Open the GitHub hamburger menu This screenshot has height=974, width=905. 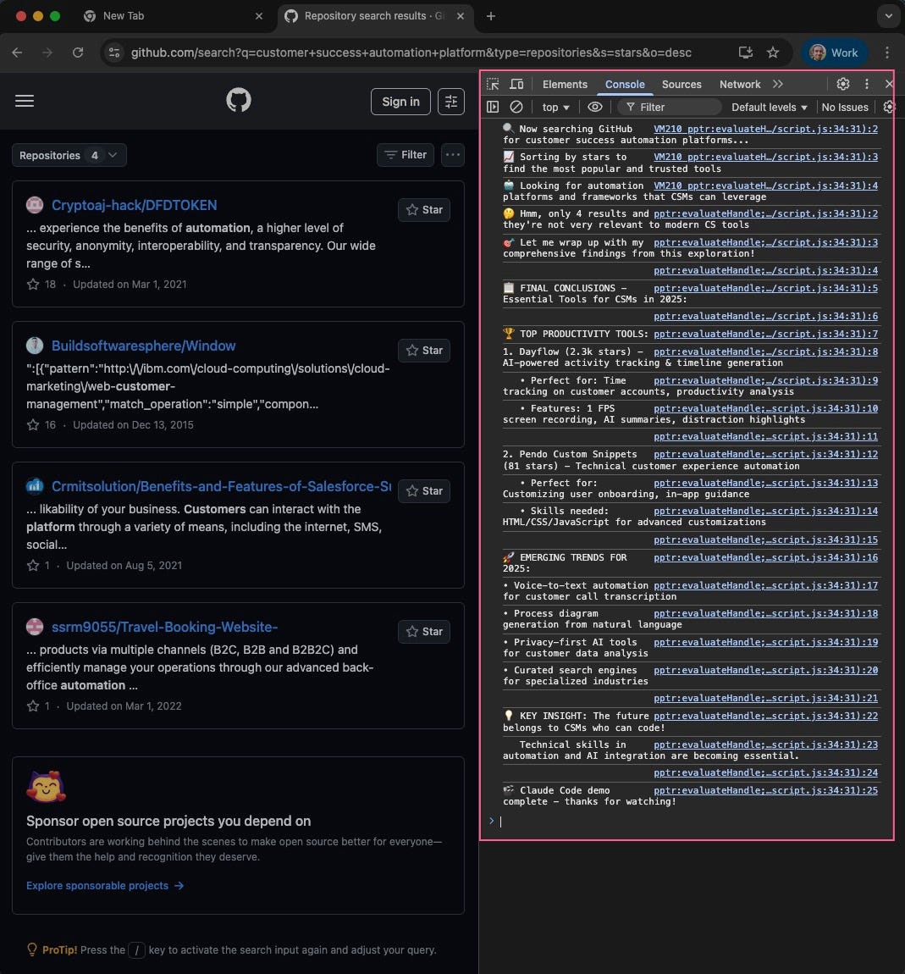[x=25, y=101]
